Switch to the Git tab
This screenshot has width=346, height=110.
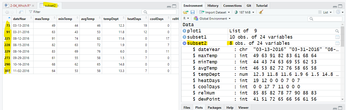coord(249,5)
